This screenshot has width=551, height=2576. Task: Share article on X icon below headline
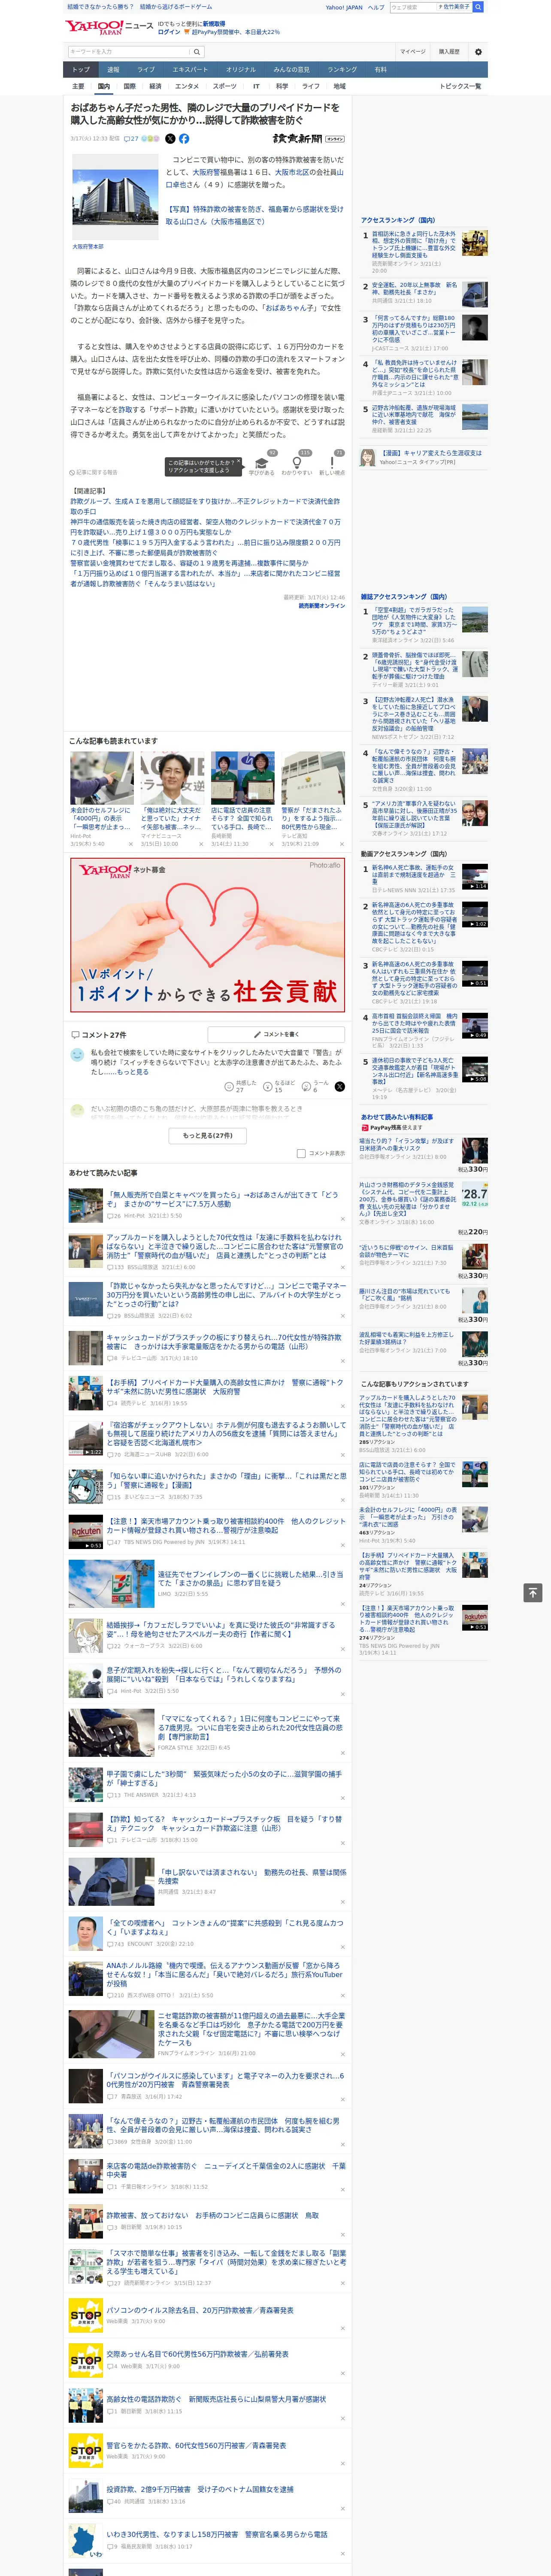pos(170,139)
